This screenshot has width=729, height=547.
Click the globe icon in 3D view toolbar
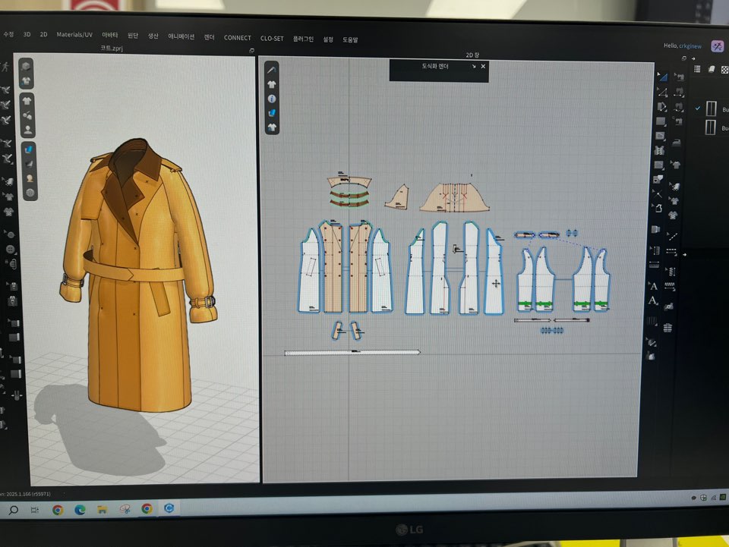click(30, 192)
